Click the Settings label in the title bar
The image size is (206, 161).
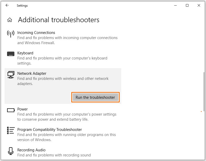coord(22,5)
